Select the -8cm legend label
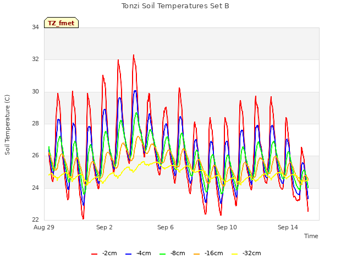352x264 pixels. click(178, 253)
